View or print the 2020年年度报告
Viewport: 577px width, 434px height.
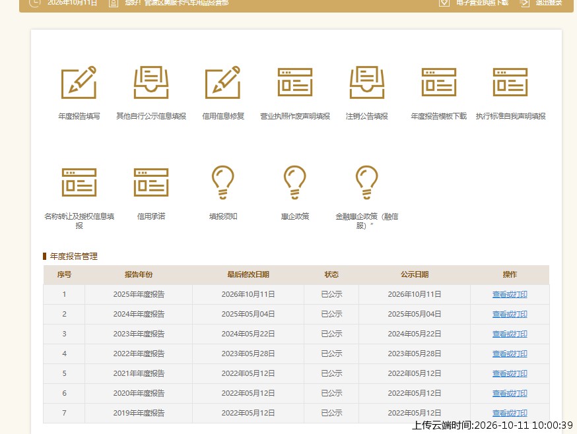point(510,394)
